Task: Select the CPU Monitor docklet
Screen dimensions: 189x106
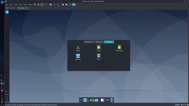Action: pyautogui.click(x=119, y=48)
